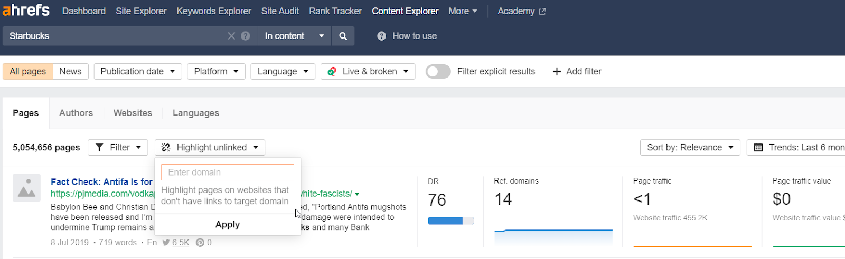Image resolution: width=845 pixels, height=259 pixels.
Task: Click the Trends calendar icon
Action: pos(758,147)
